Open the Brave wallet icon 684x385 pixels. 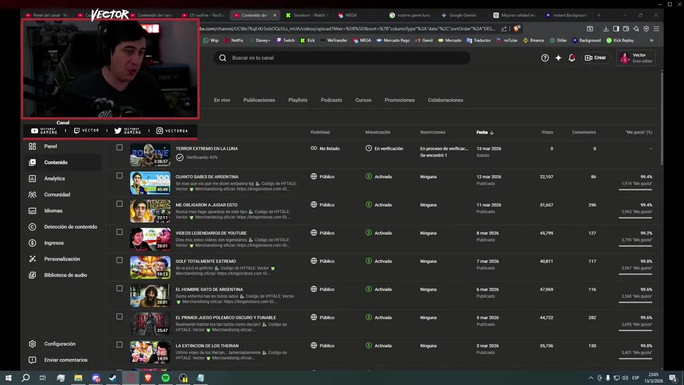point(626,29)
